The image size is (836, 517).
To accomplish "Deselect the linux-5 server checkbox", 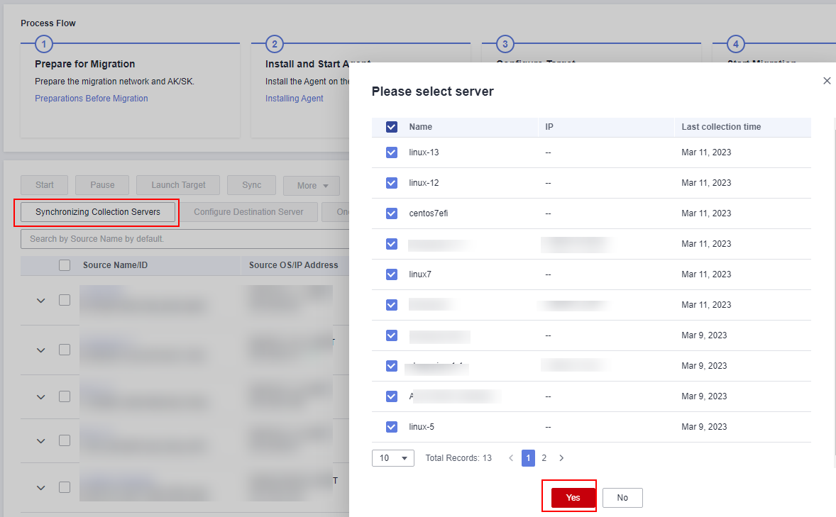I will pyautogui.click(x=392, y=427).
